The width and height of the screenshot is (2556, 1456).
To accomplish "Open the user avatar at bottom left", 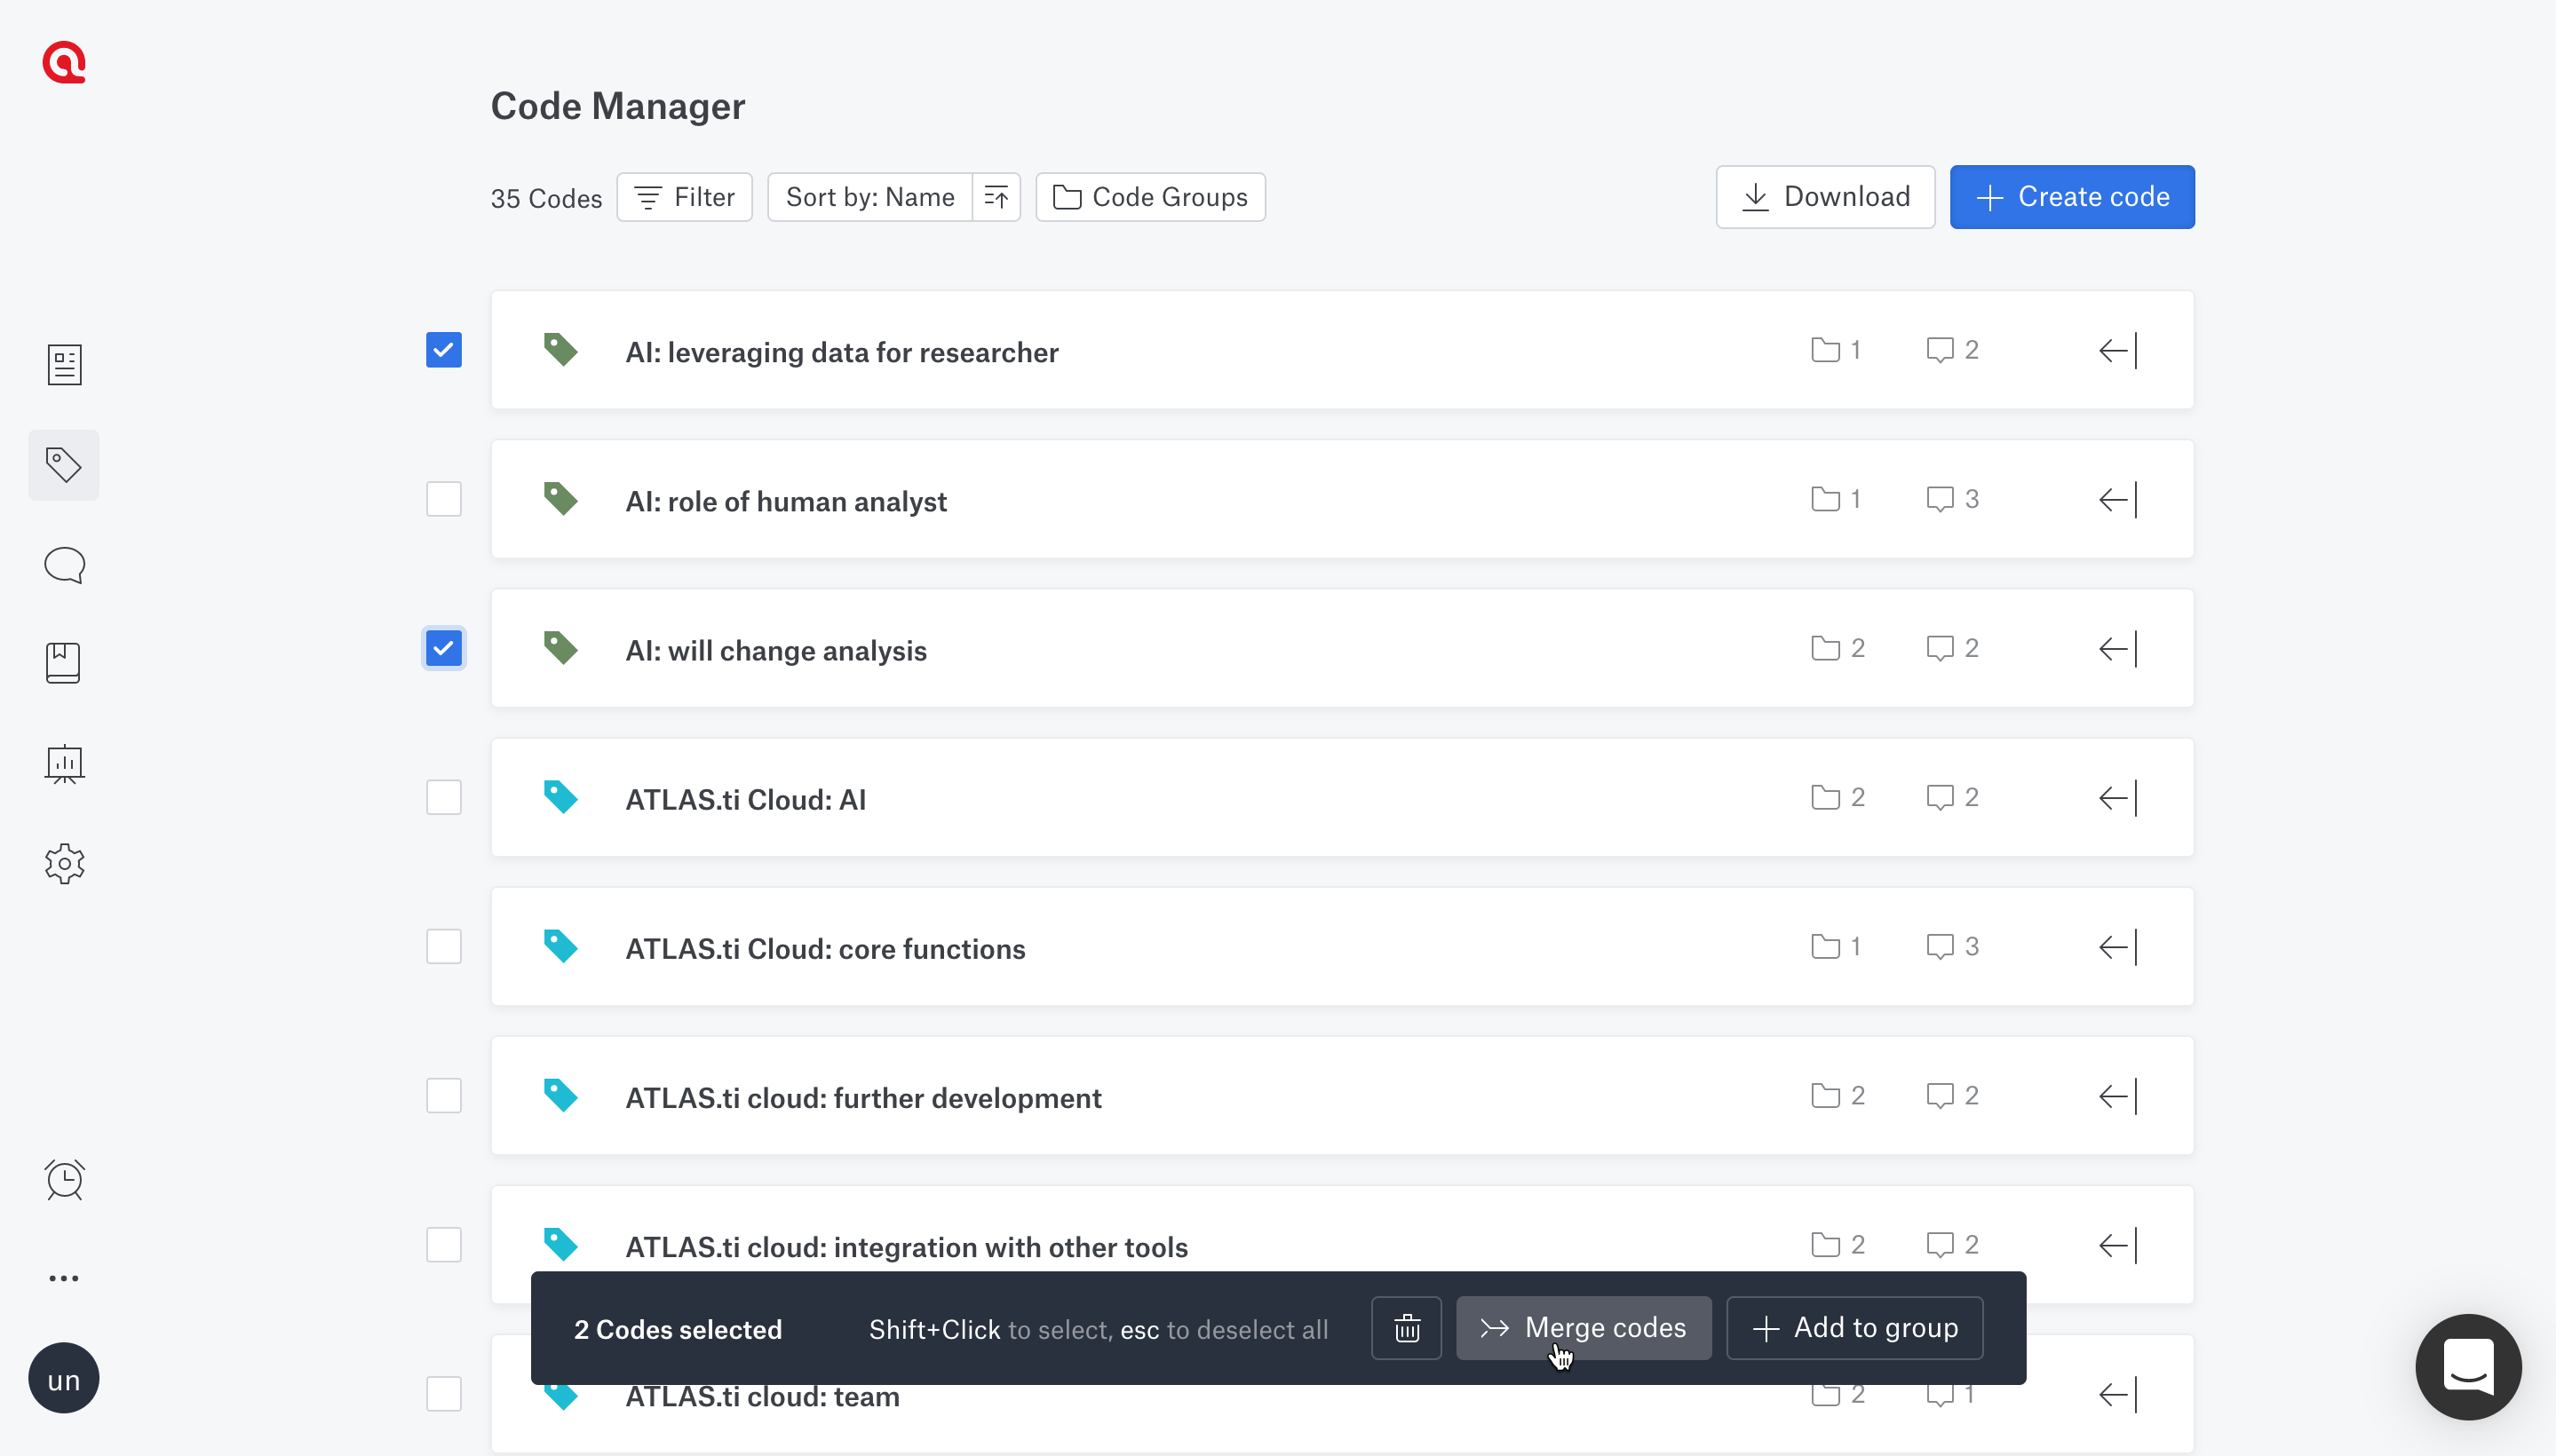I will click(63, 1378).
